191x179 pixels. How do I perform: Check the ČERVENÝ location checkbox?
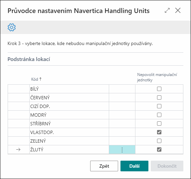159,97
